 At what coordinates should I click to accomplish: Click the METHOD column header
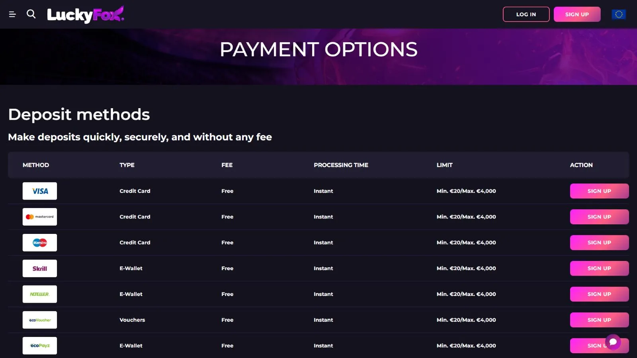click(x=36, y=165)
